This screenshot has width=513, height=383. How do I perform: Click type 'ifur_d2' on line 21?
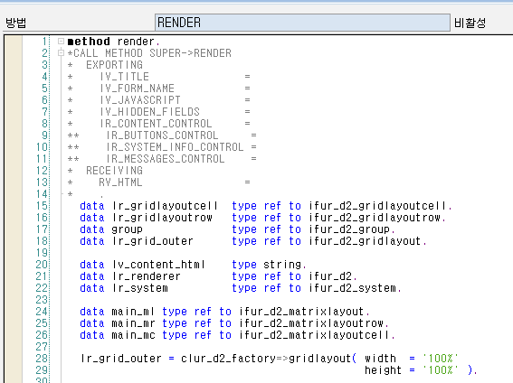(330, 276)
